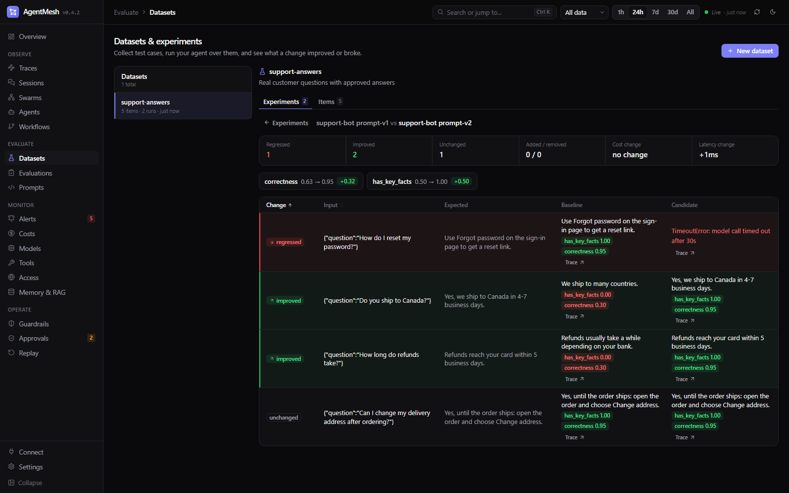
Task: Go back using the Experiments arrow
Action: (287, 123)
